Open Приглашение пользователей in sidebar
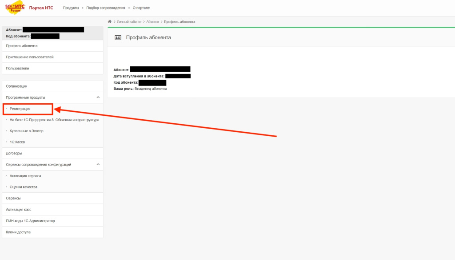This screenshot has height=260, width=455. pos(30,57)
